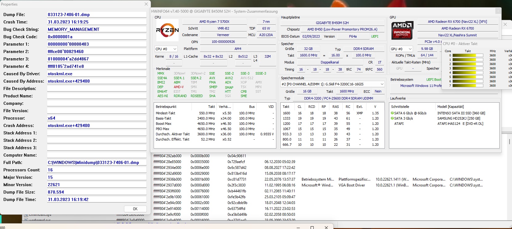Image resolution: width=512 pixels, height=229 pixels.
Task: Click the RDRAND feature flag
Action: [x=180, y=96]
